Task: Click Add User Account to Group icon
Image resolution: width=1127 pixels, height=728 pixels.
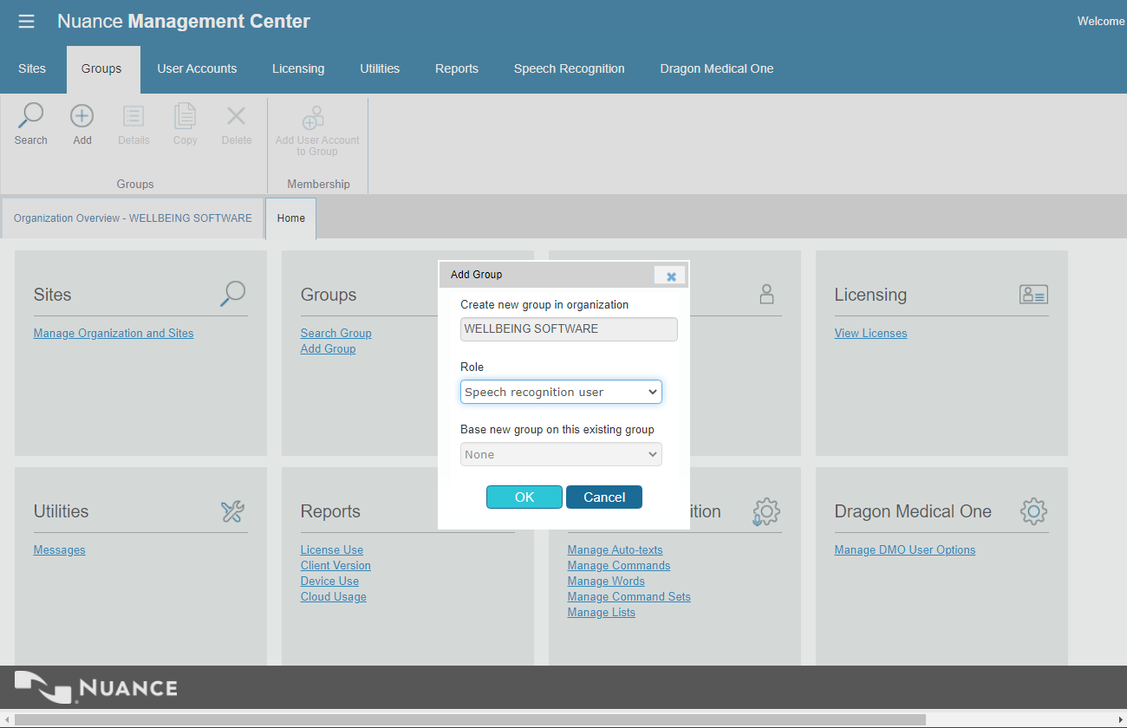Action: pyautogui.click(x=313, y=118)
